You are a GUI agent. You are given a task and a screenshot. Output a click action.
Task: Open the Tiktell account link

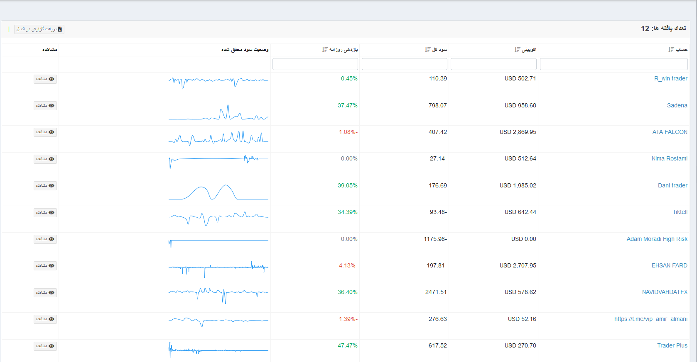[680, 212]
